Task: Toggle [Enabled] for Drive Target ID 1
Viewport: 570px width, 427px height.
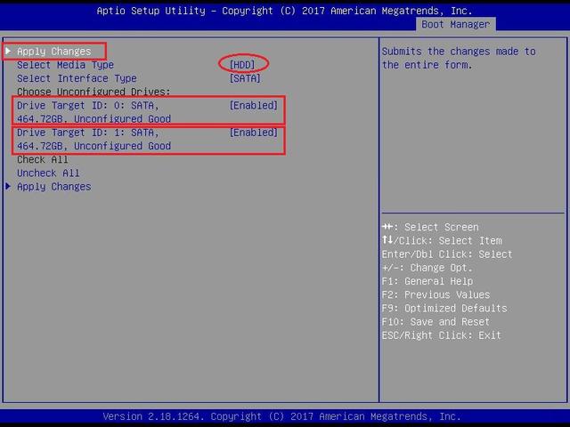Action: pos(254,133)
